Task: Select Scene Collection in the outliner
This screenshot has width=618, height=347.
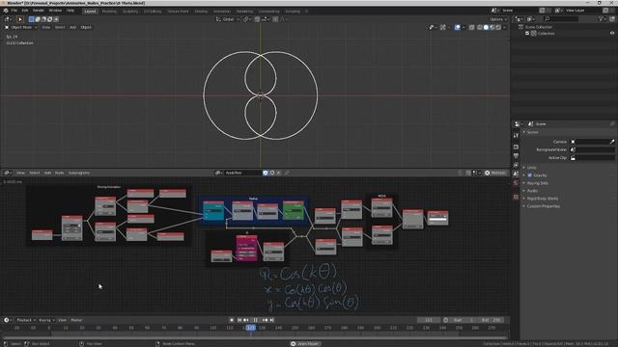Action: [538, 27]
